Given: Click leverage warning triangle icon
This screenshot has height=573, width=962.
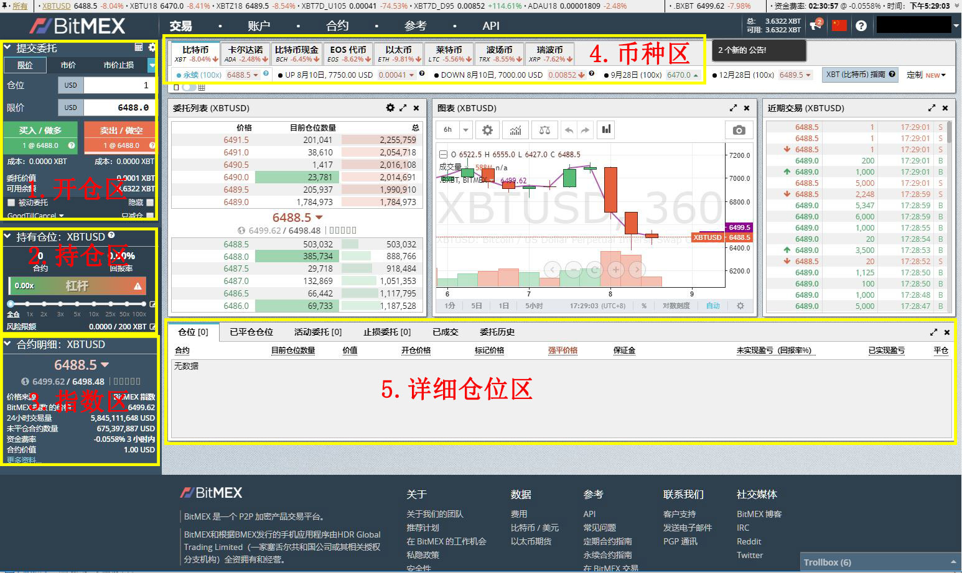Looking at the screenshot, I should pyautogui.click(x=138, y=286).
